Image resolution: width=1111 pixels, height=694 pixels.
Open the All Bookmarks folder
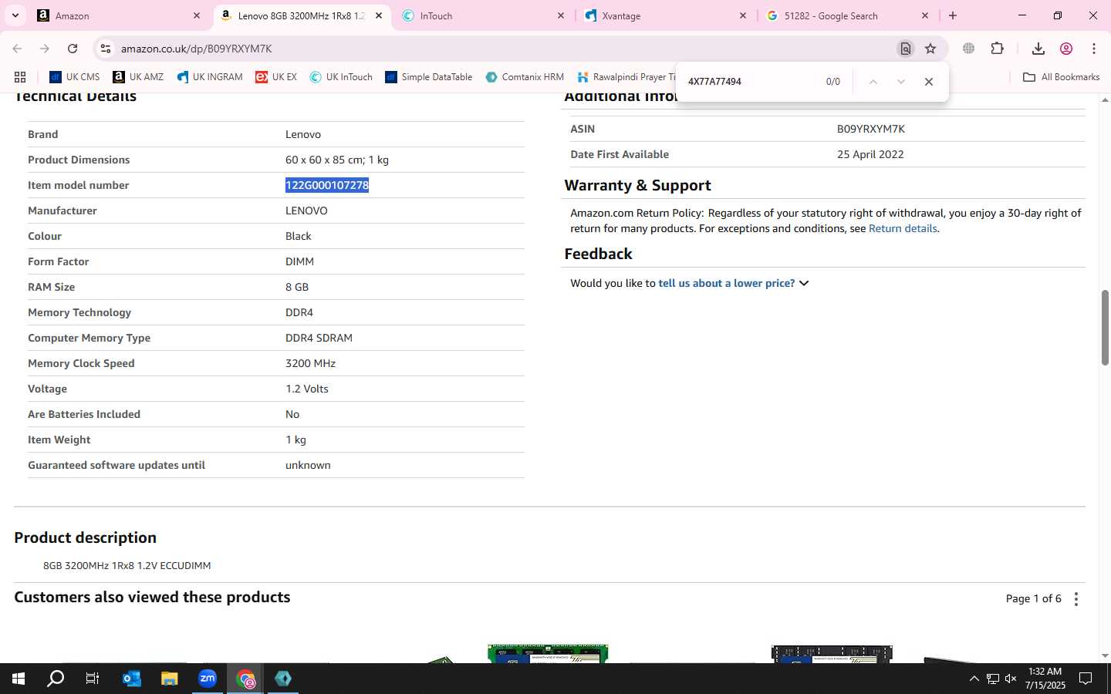click(1061, 77)
